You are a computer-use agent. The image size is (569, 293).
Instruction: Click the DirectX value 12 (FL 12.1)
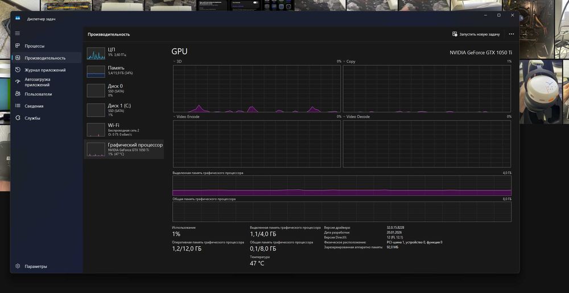click(395, 237)
